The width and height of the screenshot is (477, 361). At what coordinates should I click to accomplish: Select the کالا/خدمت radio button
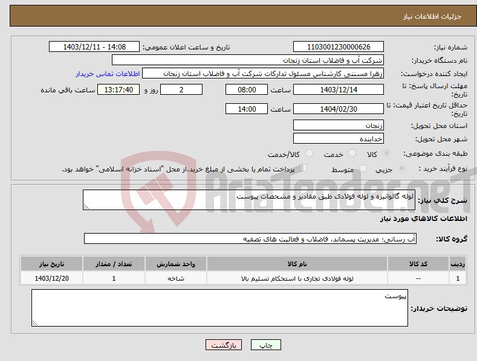coord(309,153)
